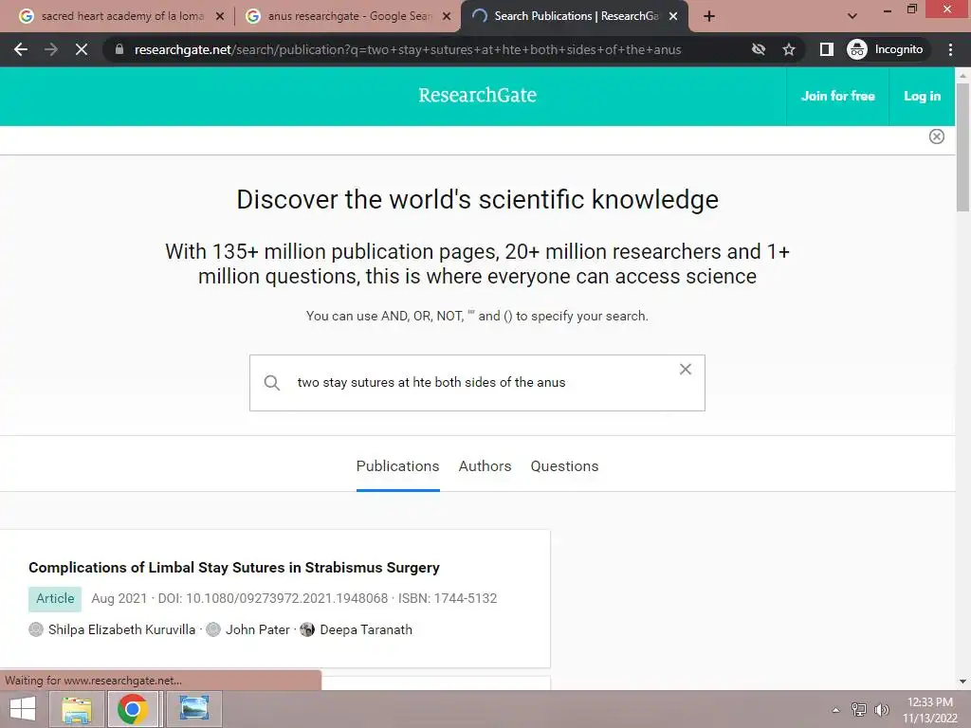Click the Chrome taskbar icon
Image resolution: width=971 pixels, height=728 pixels.
point(132,709)
